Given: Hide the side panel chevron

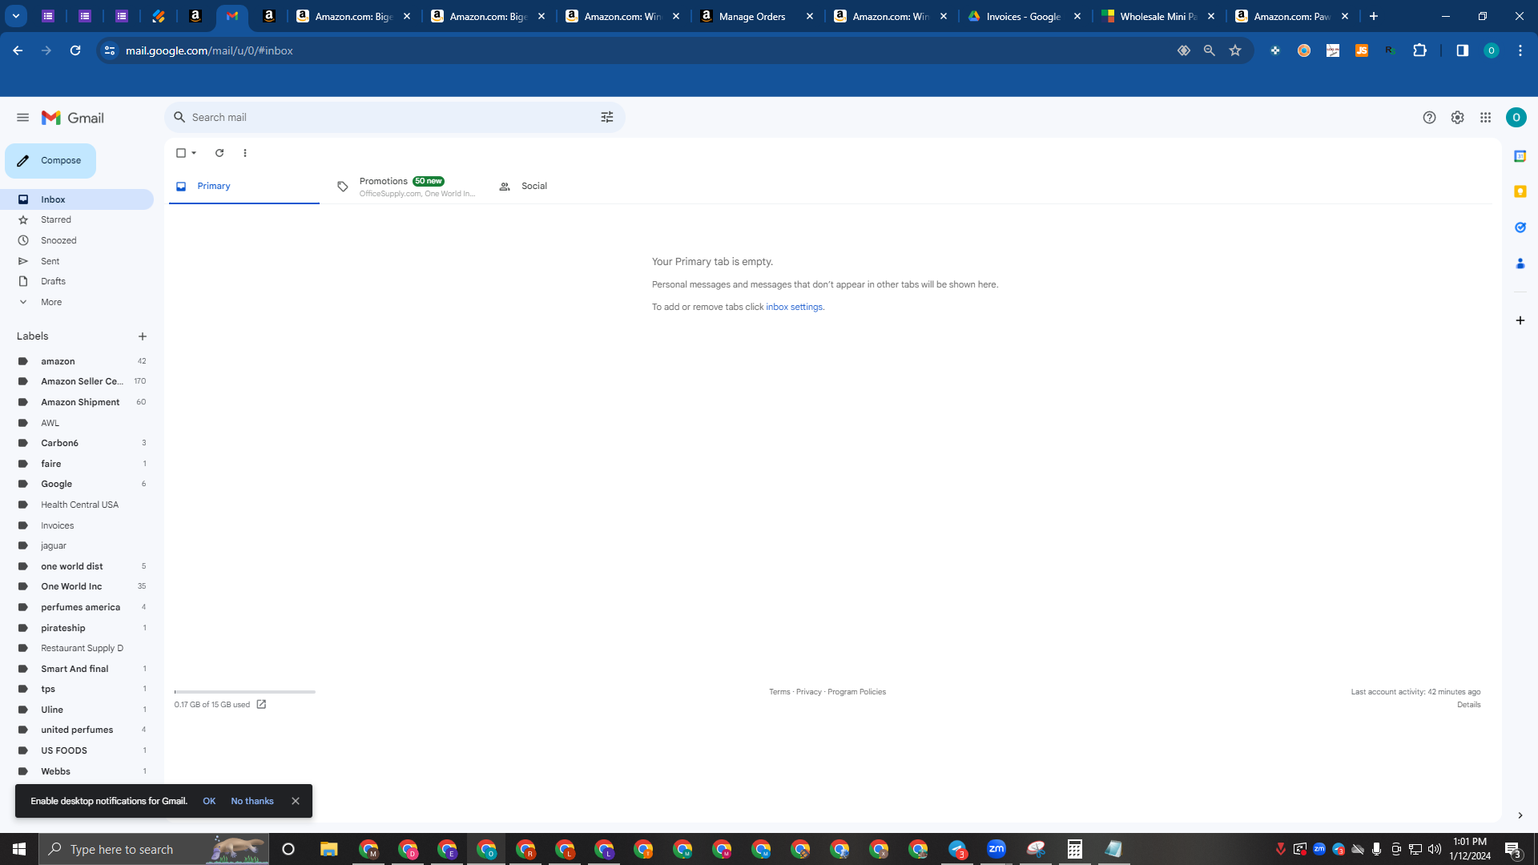Looking at the screenshot, I should pyautogui.click(x=1520, y=815).
